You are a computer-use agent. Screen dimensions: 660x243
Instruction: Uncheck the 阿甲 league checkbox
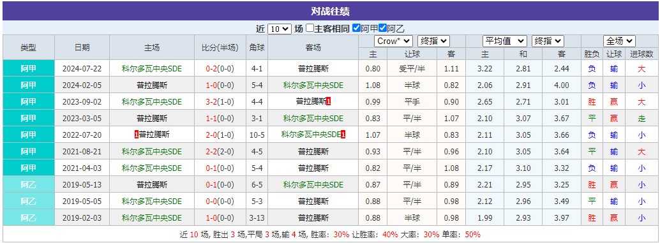point(356,28)
